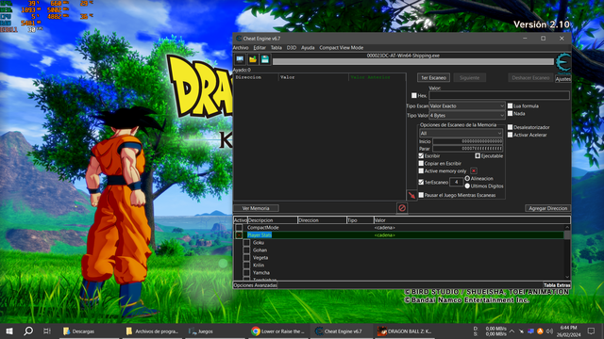Click the floppy disk save icon
This screenshot has width=604, height=339.
(x=265, y=59)
